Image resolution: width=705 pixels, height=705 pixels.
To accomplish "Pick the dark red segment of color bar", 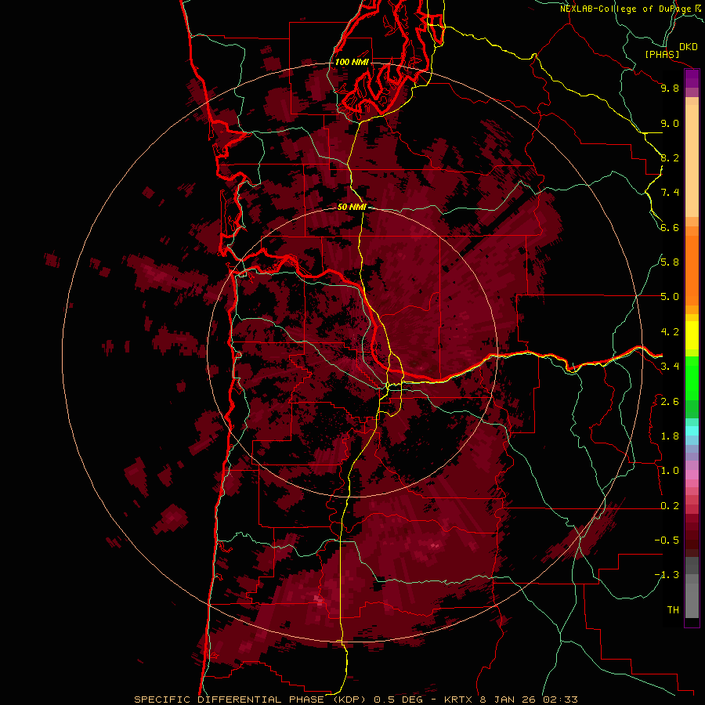I will click(x=692, y=536).
